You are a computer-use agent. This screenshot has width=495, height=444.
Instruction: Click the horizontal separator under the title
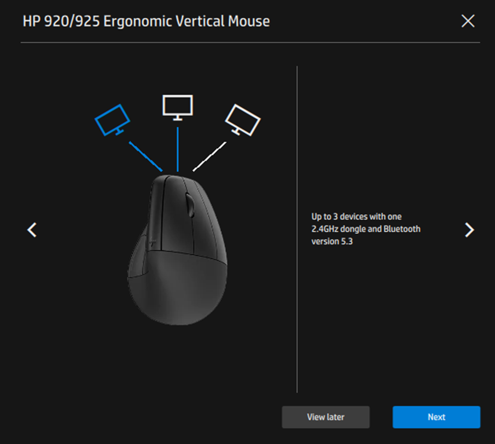(x=250, y=42)
